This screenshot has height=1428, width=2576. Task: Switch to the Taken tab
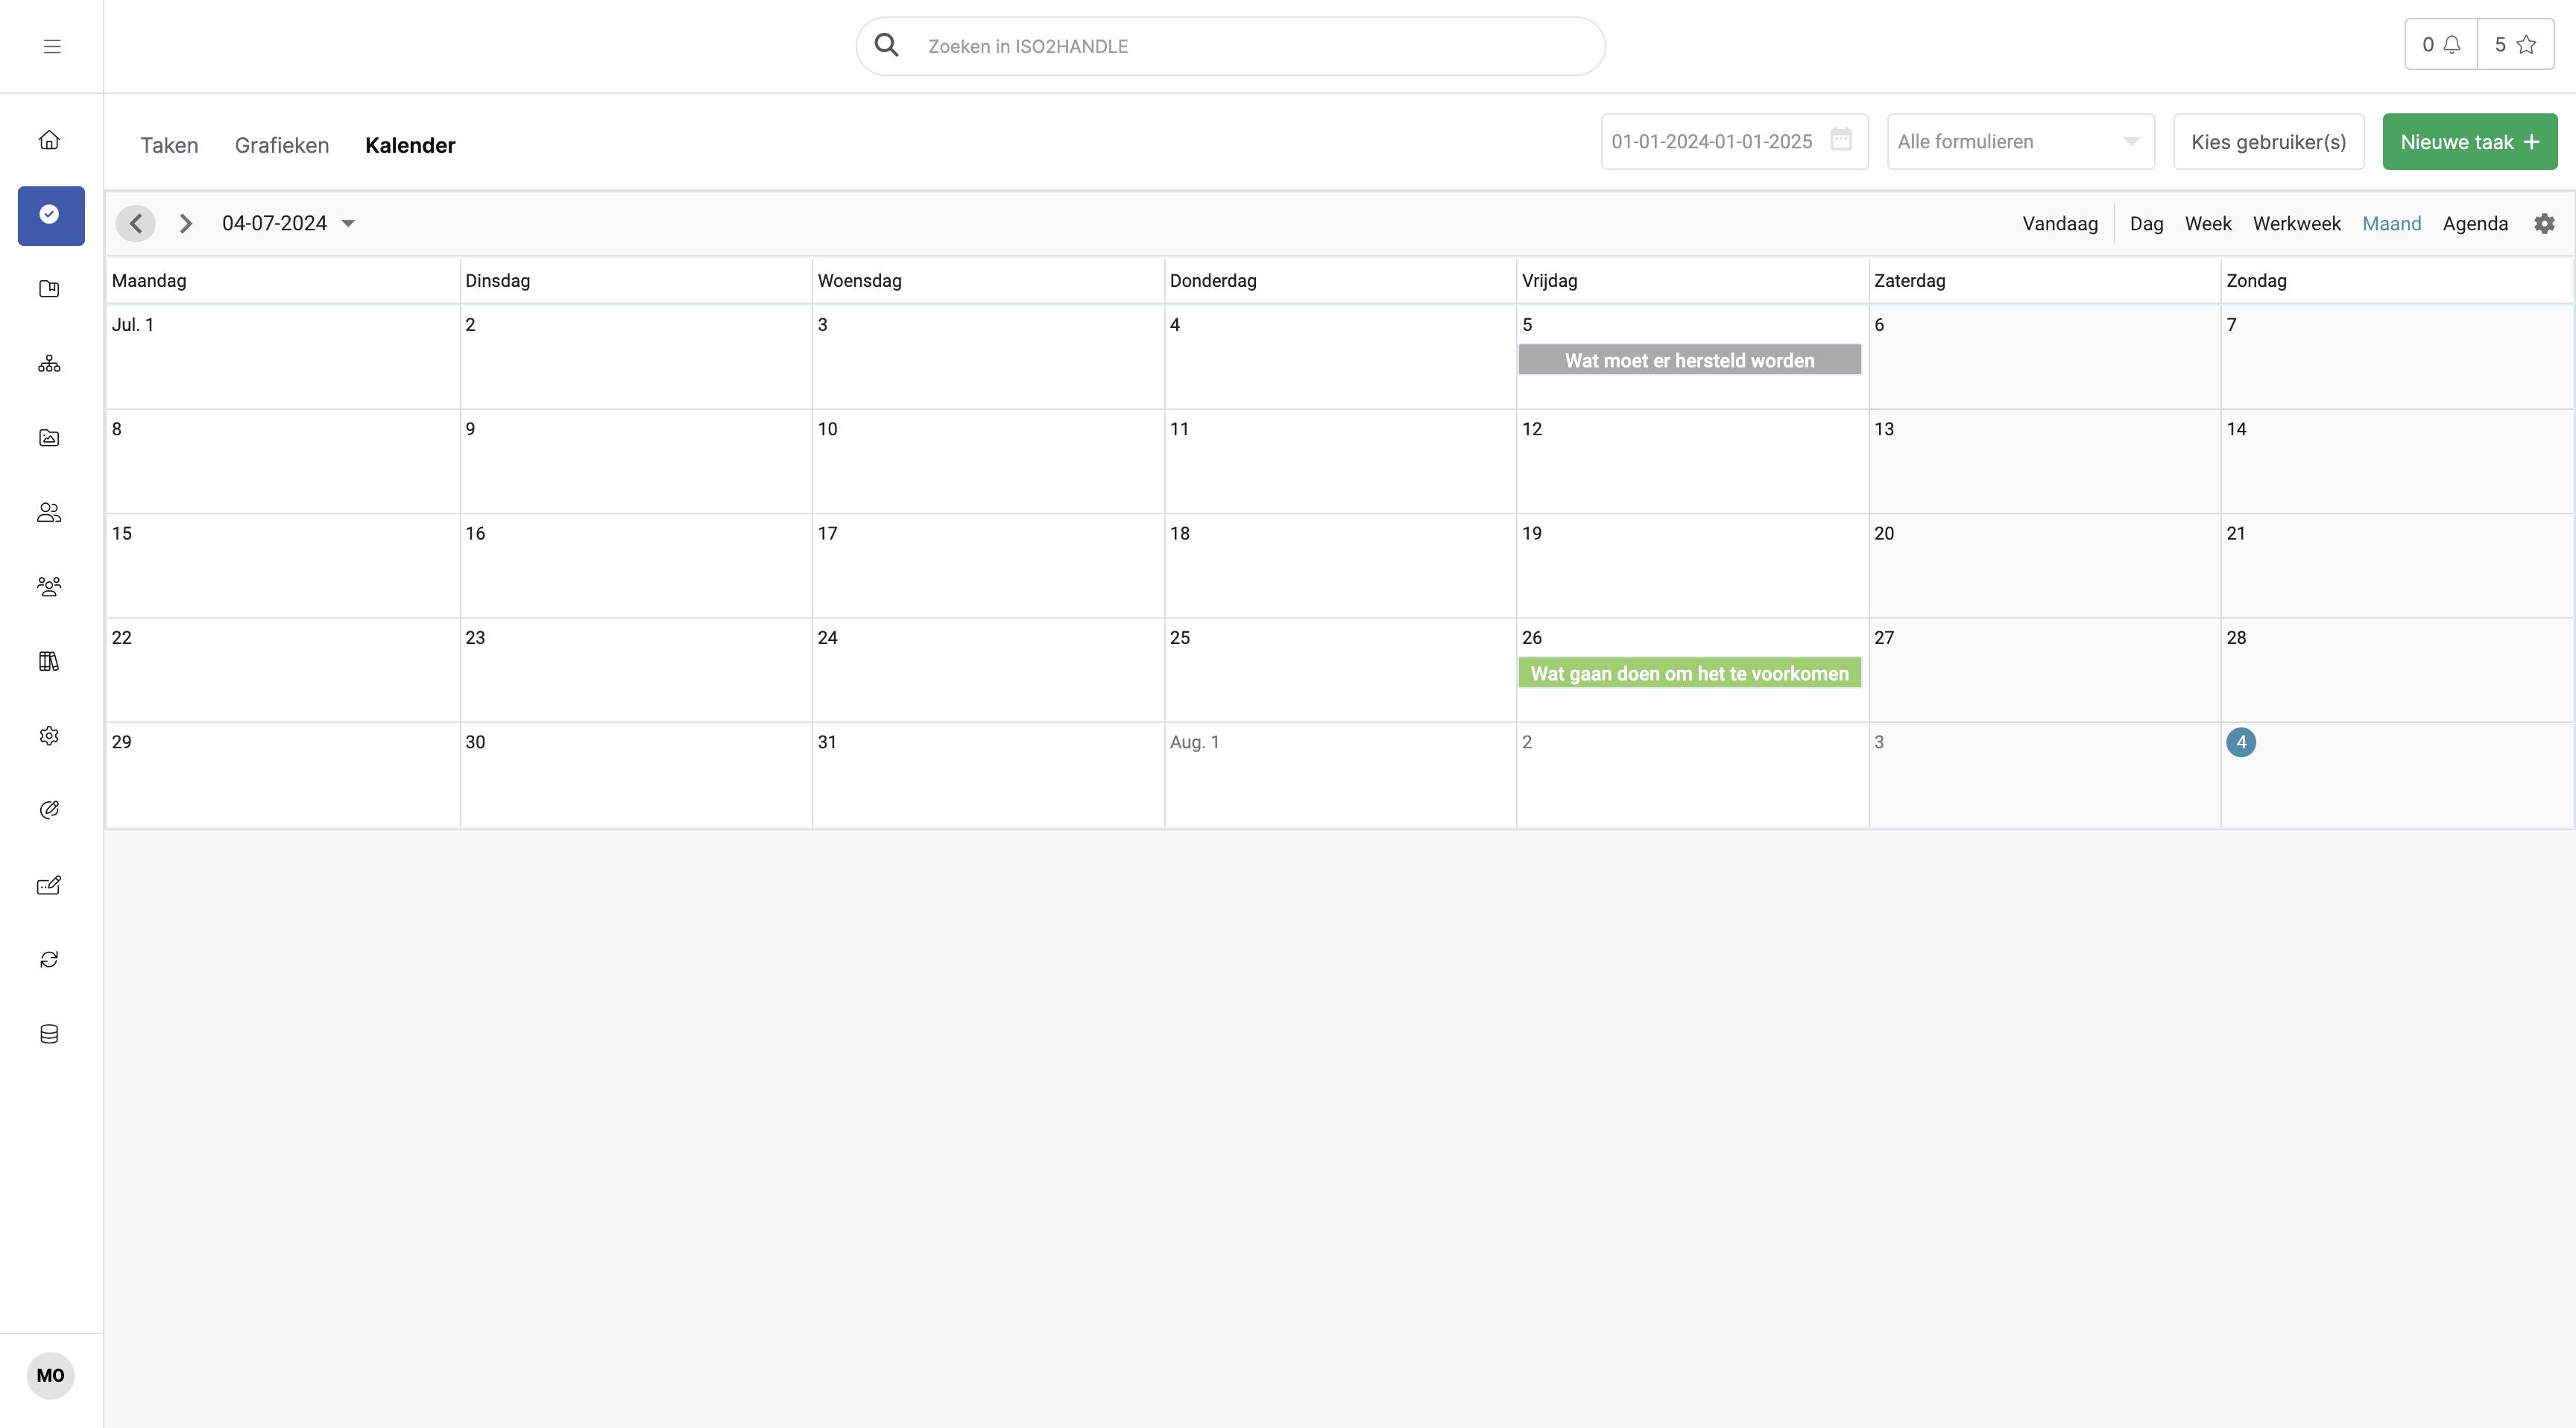(169, 145)
